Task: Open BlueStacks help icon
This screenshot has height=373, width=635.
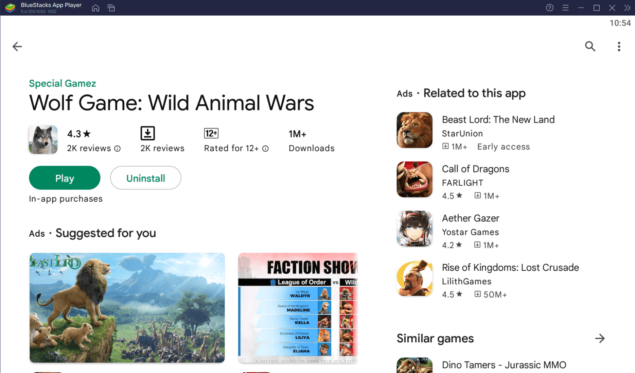Action: pyautogui.click(x=550, y=8)
